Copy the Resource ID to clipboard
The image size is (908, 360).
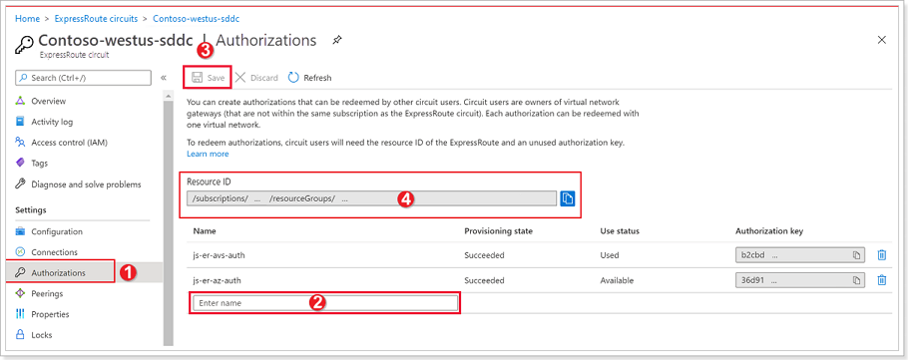click(567, 198)
